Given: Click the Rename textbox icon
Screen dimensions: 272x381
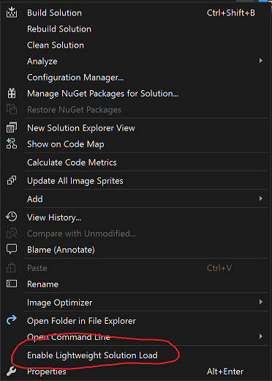Looking at the screenshot, I should point(12,284).
